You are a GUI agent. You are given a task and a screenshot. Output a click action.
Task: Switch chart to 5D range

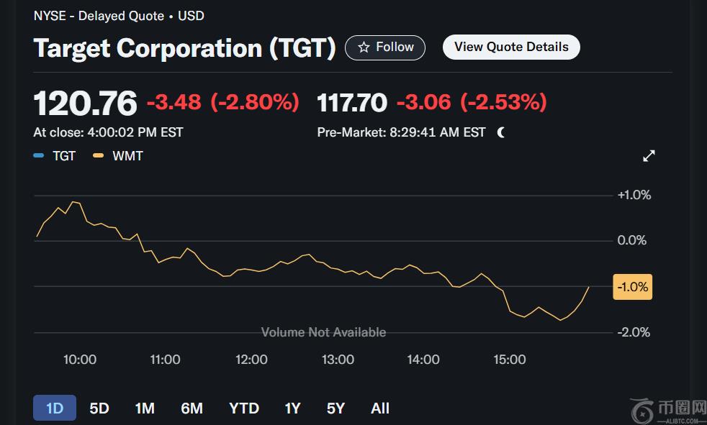click(99, 408)
